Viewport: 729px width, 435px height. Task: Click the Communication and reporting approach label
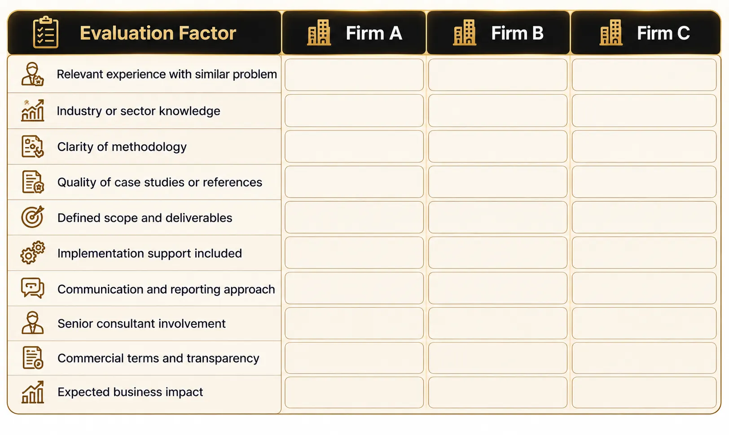point(166,289)
